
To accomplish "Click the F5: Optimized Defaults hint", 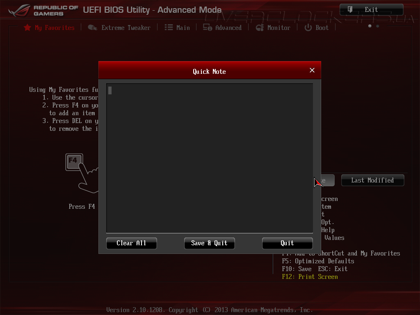I will (x=318, y=261).
